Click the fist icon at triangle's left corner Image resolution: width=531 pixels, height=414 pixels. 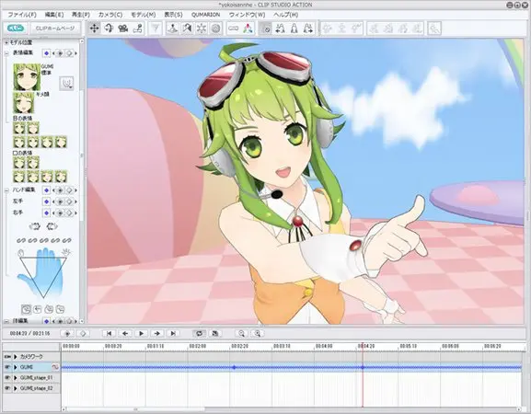point(21,252)
